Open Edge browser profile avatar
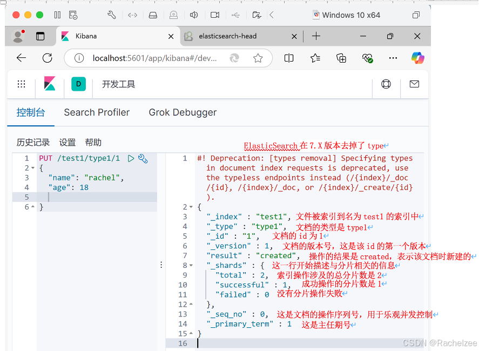479x351 pixels. (18, 36)
